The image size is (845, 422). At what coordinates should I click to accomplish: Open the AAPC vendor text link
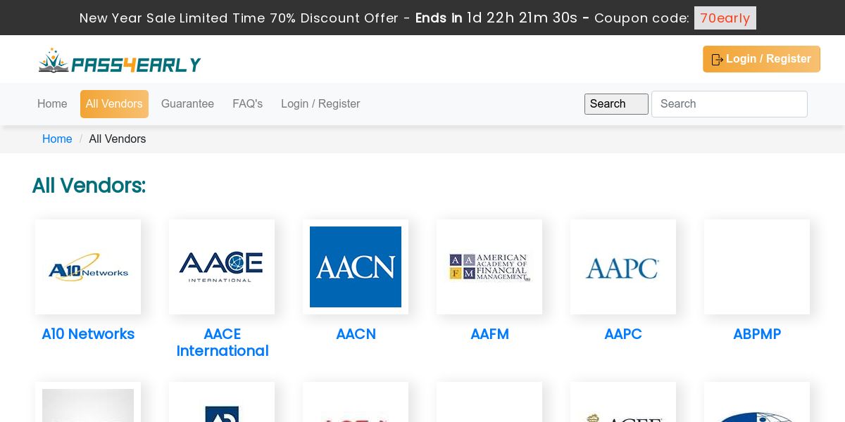click(623, 334)
